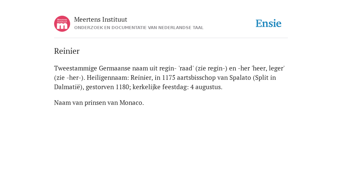
Task: Click the horizontal divider under the header
Action: 171,38
